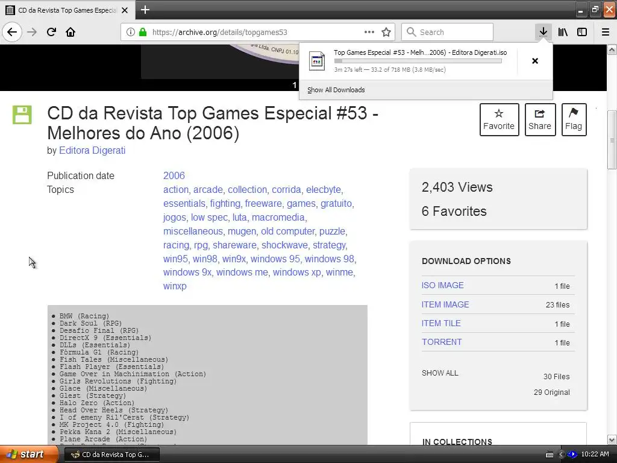Toggle the downloads panel arrow button
617x463 pixels.
coord(543,32)
